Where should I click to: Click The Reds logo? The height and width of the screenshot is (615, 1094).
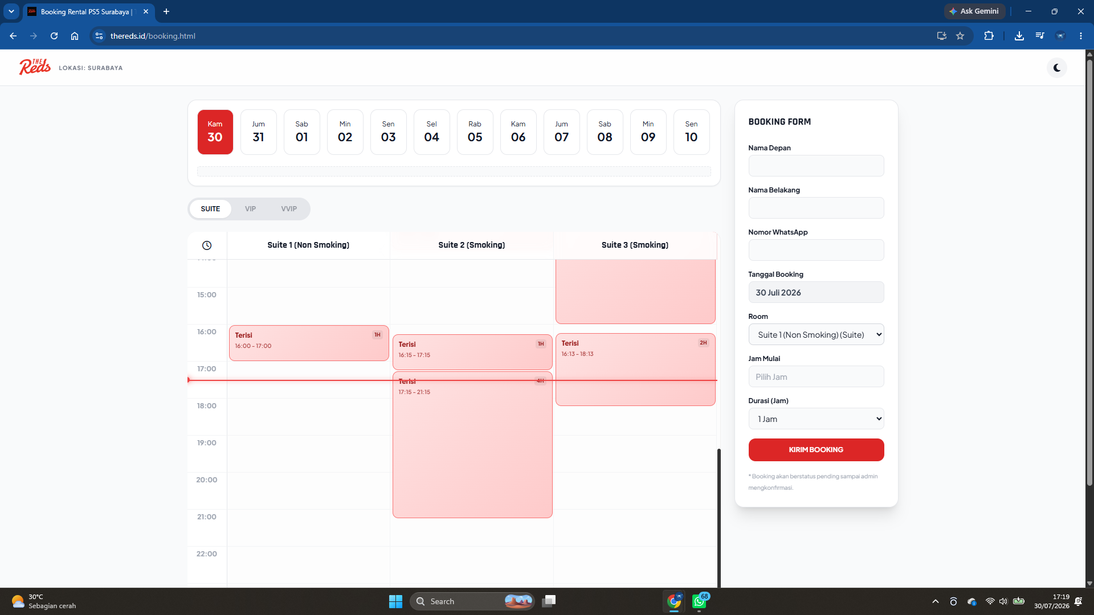click(x=35, y=67)
